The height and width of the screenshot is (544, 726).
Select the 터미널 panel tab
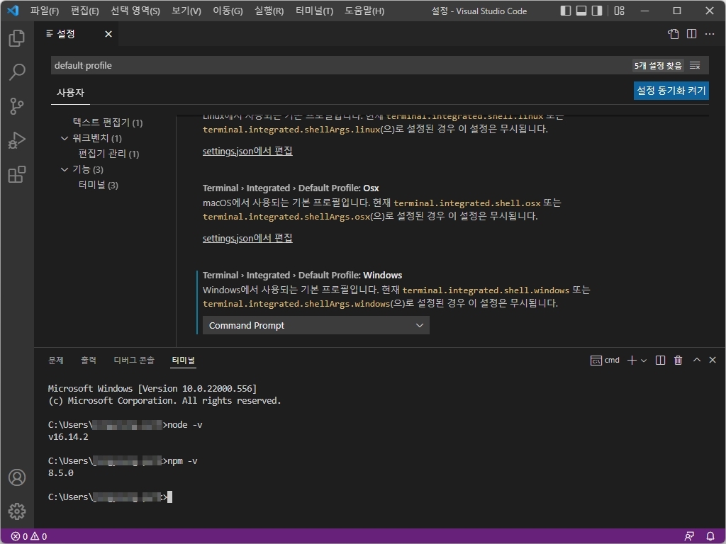[184, 361]
